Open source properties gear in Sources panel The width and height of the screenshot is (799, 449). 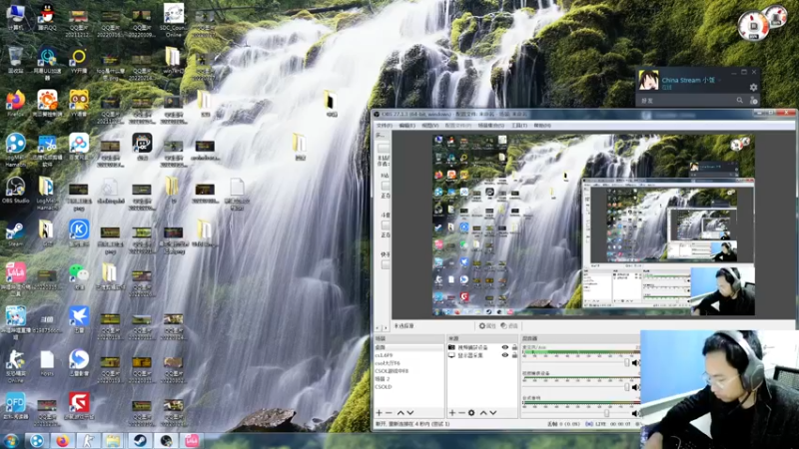point(471,413)
